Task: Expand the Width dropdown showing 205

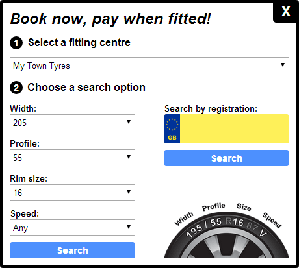Action: click(x=72, y=122)
